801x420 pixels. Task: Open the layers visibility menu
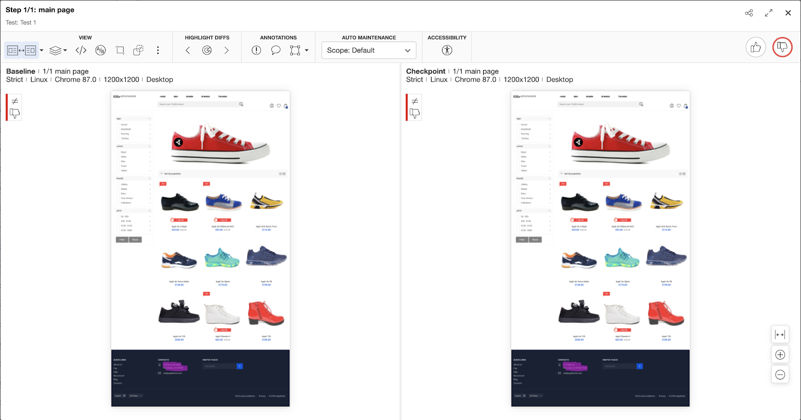pos(58,50)
